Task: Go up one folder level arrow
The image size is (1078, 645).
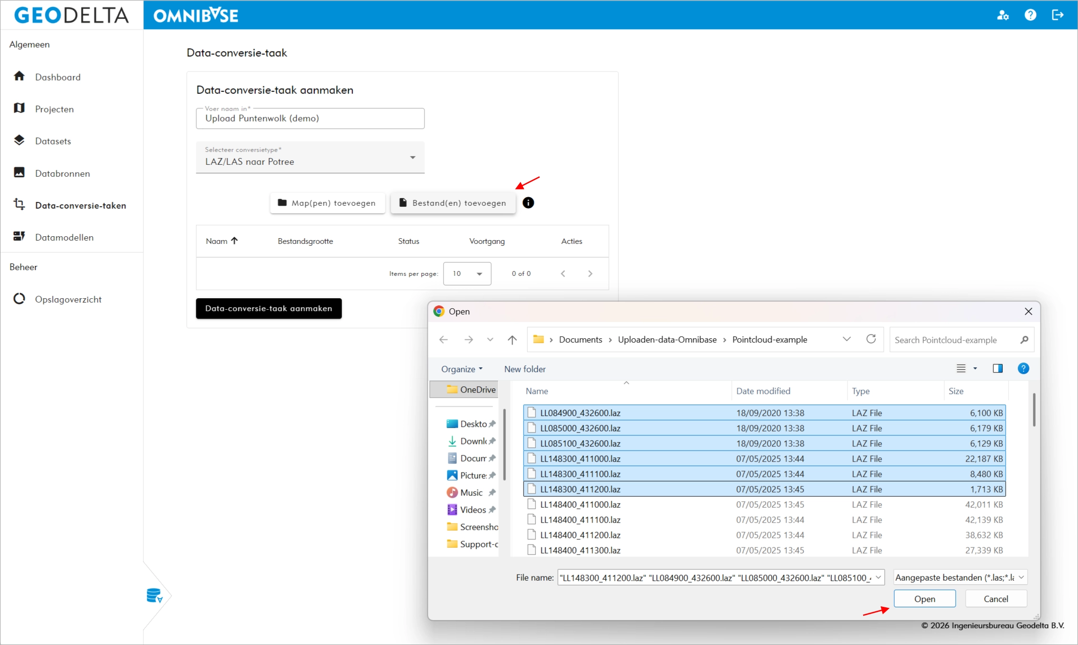Action: tap(512, 340)
